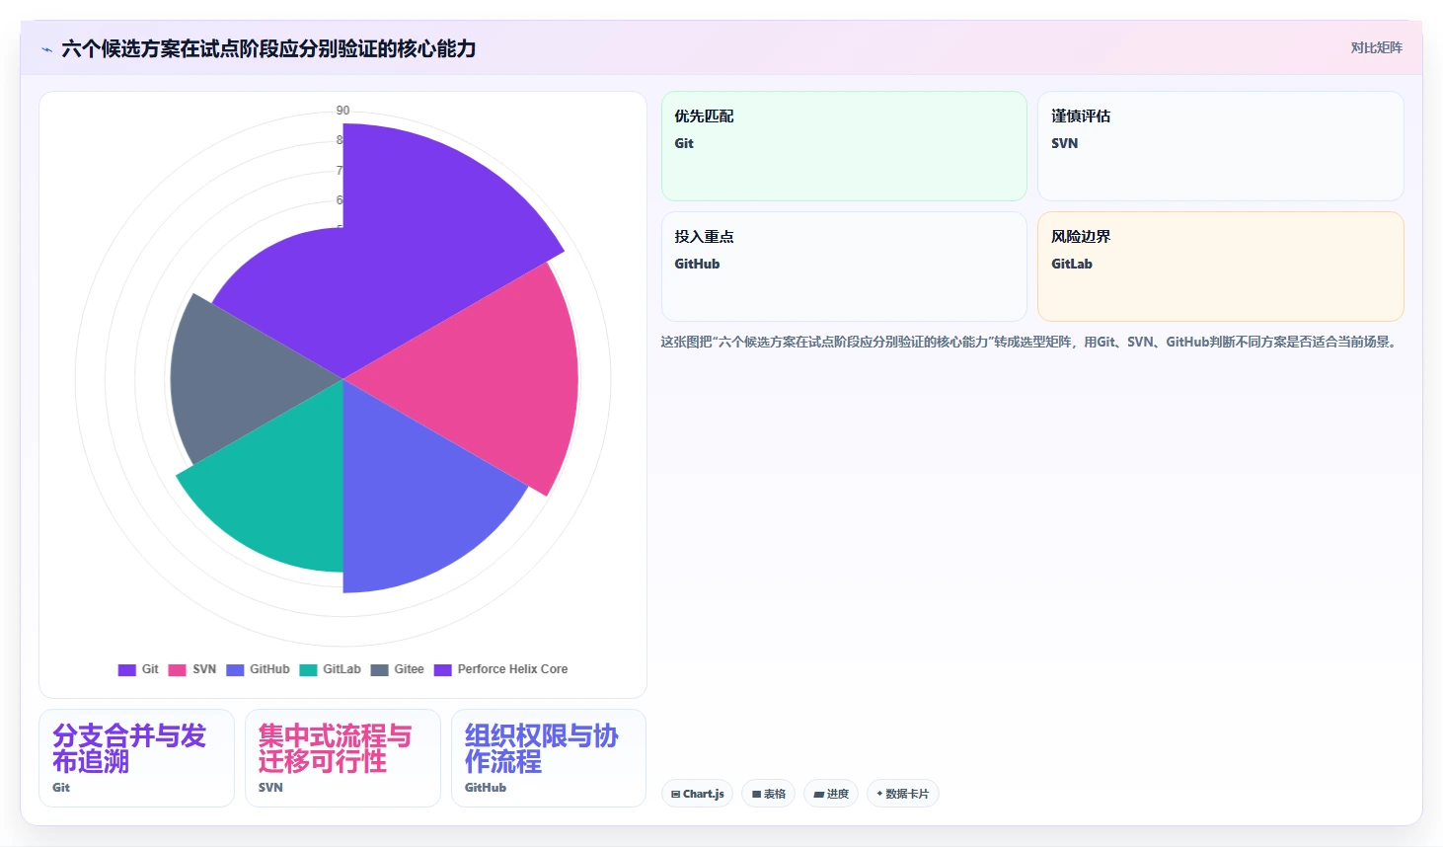Toggle Git legend color swatch
The height and width of the screenshot is (847, 1443).
[126, 669]
